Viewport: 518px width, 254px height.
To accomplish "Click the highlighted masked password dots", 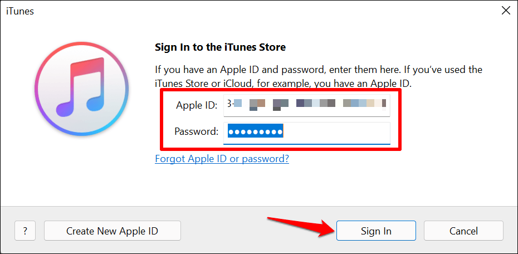I will click(x=256, y=132).
